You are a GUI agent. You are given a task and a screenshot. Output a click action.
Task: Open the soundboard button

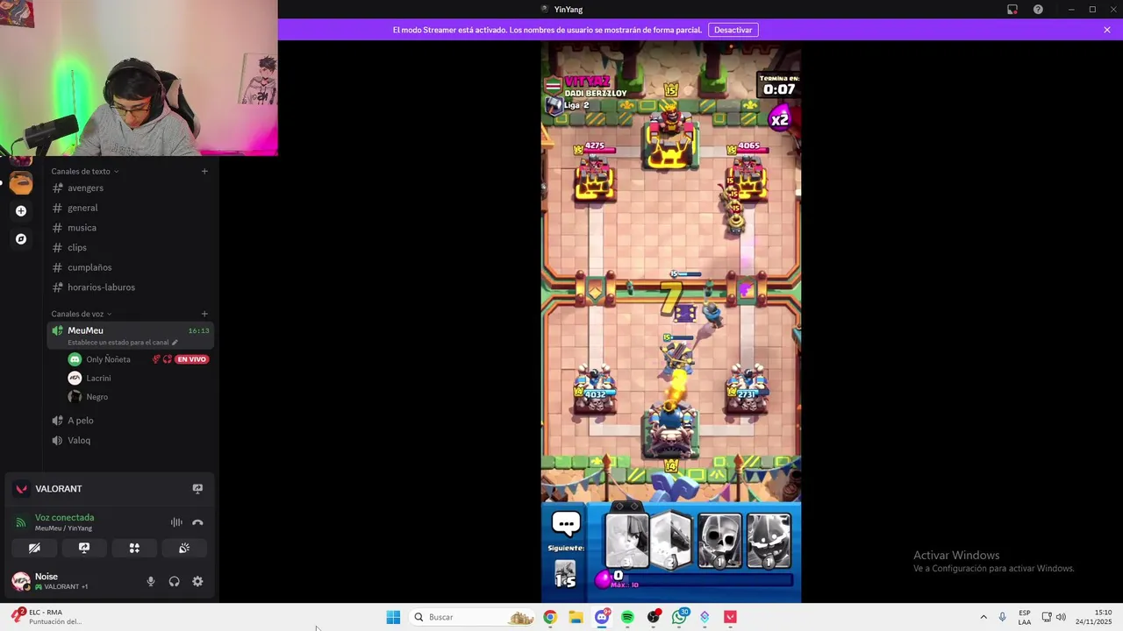tap(184, 548)
